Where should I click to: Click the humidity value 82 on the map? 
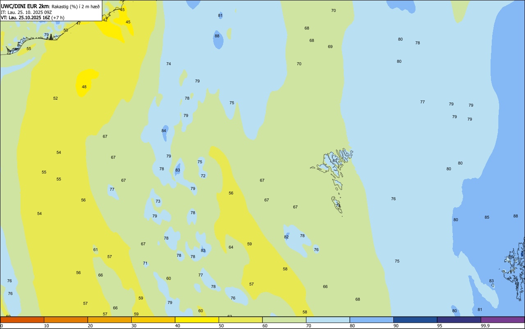point(286,237)
